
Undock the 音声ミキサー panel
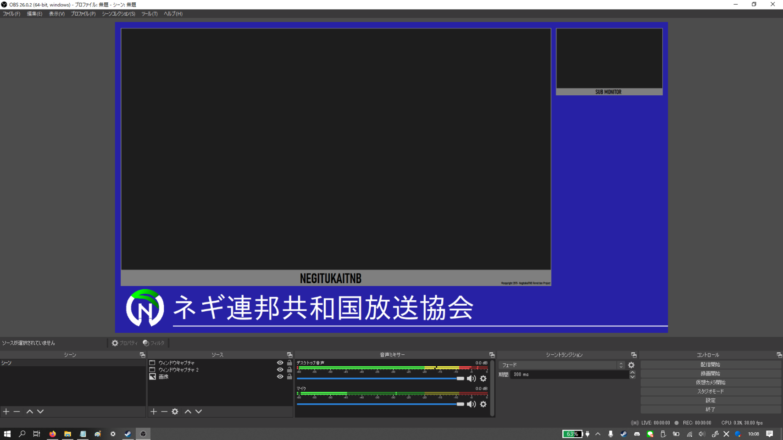point(492,355)
